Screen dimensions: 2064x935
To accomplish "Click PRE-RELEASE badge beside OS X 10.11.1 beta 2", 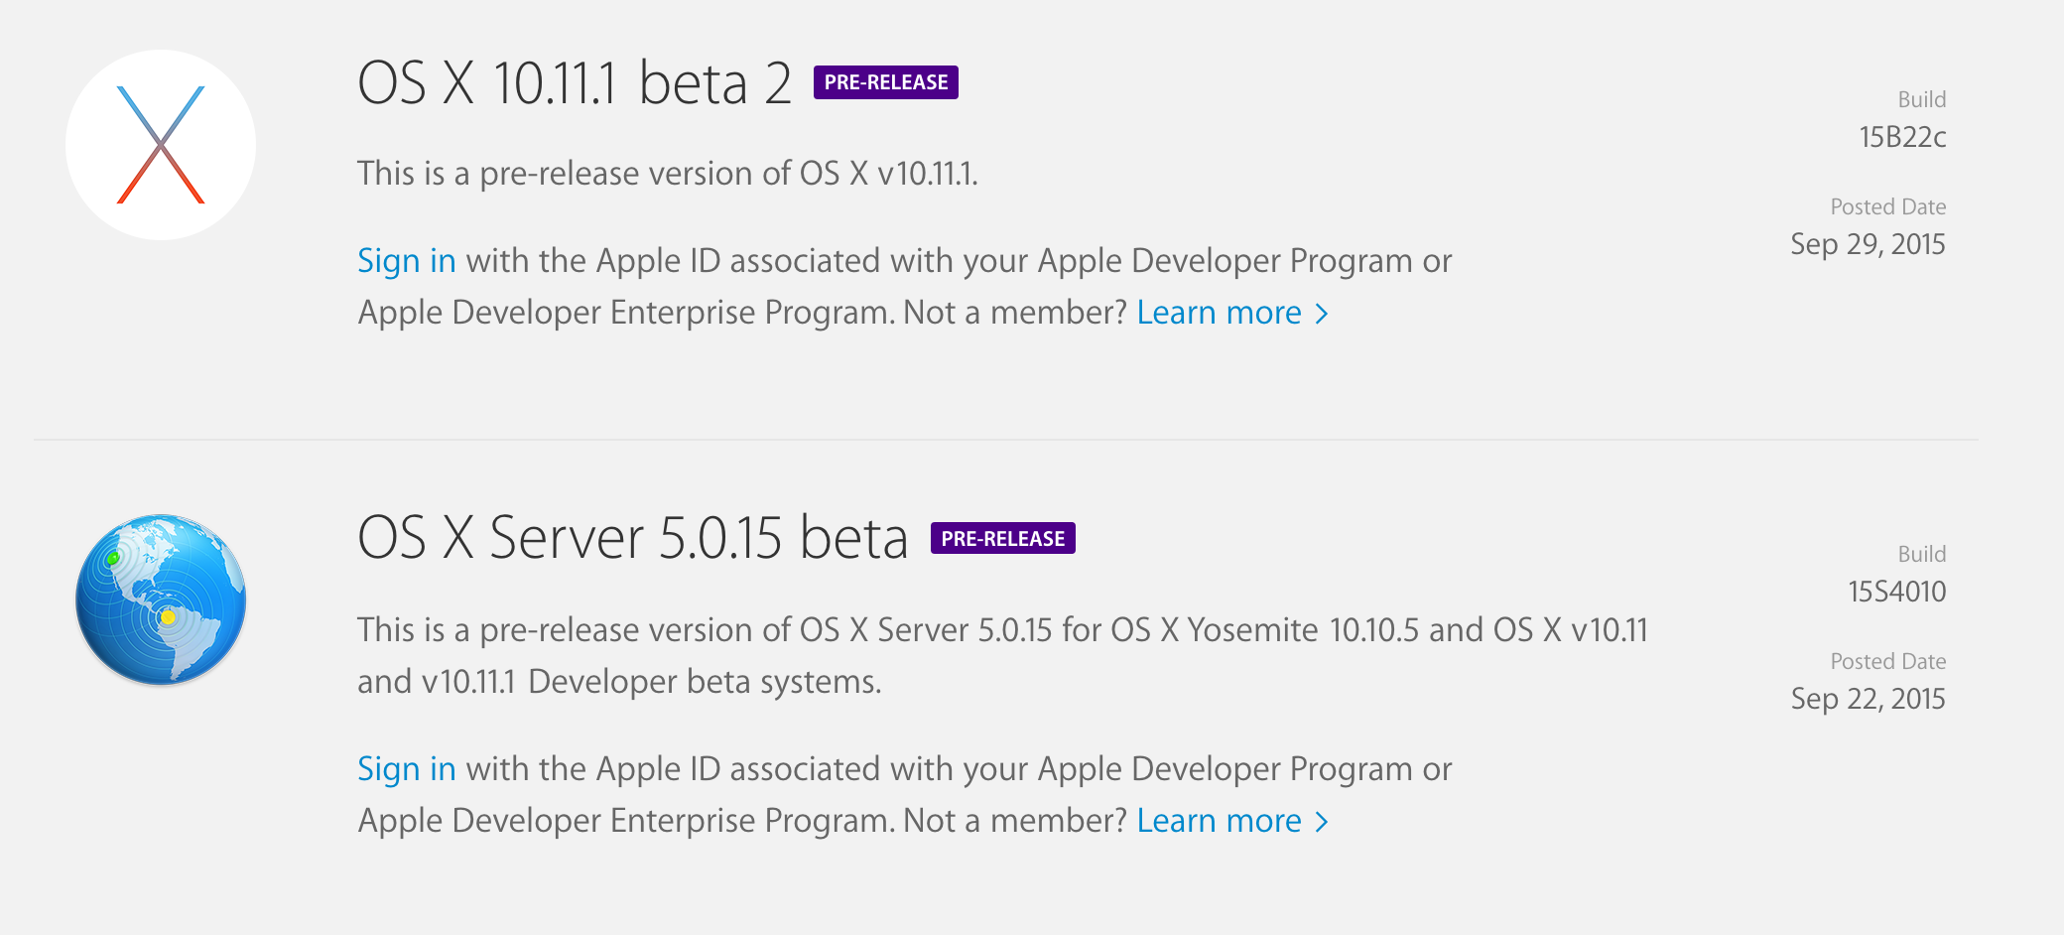I will coord(885,82).
